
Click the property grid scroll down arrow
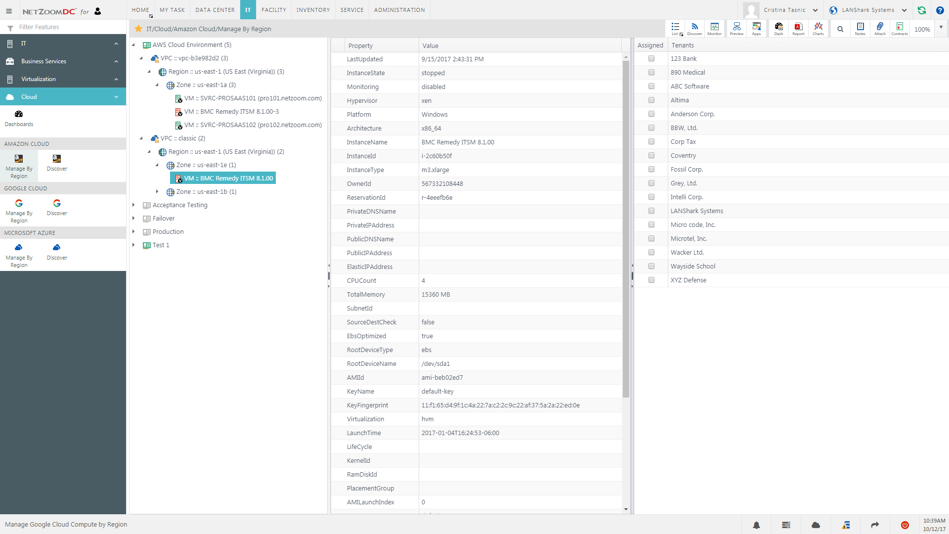pos(626,509)
